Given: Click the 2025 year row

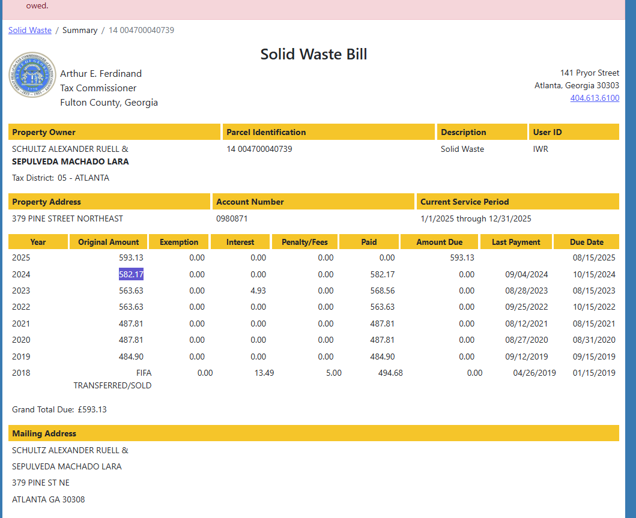Looking at the screenshot, I should click(21, 257).
